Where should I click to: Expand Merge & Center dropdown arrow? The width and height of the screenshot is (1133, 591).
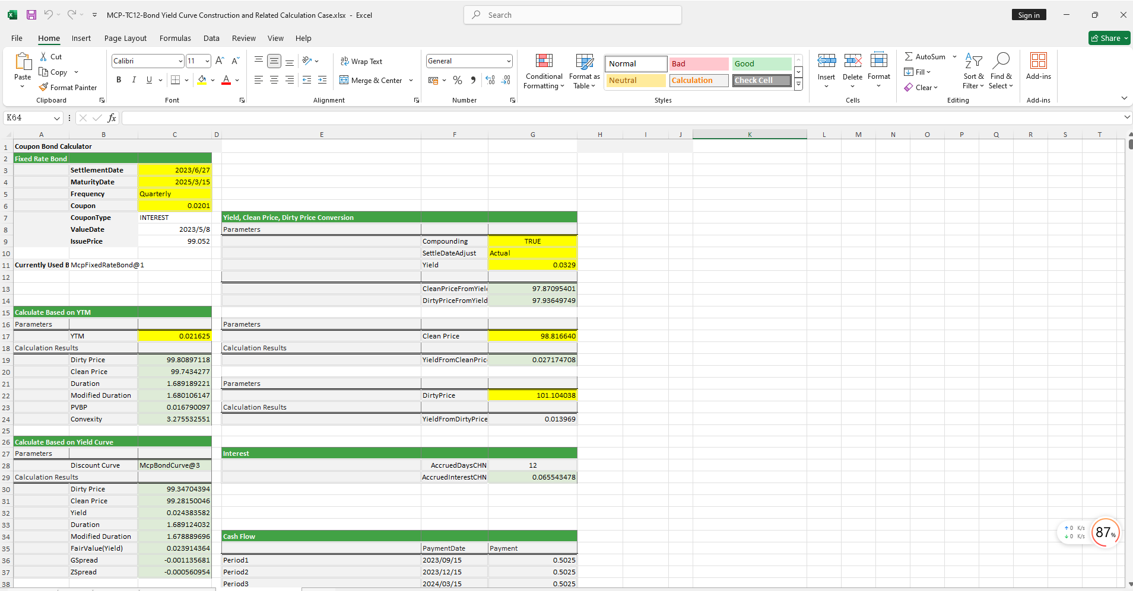pos(411,80)
